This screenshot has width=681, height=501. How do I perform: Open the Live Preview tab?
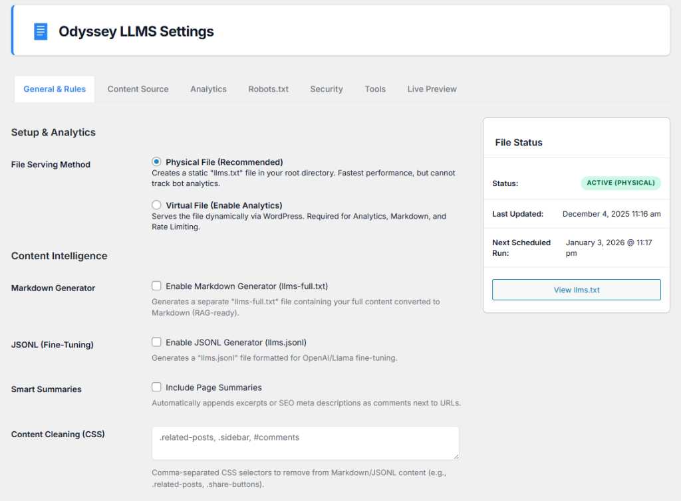(x=432, y=88)
